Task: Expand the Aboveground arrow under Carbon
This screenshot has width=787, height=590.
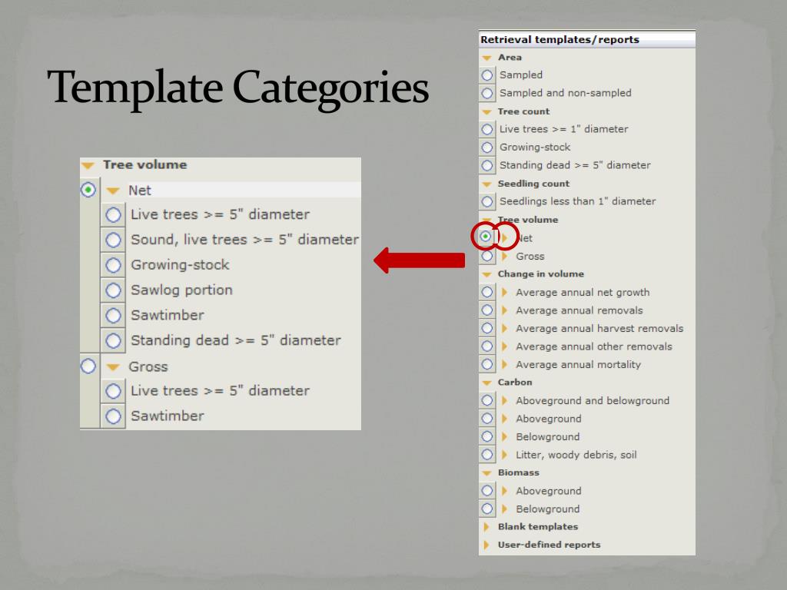Action: [x=505, y=419]
